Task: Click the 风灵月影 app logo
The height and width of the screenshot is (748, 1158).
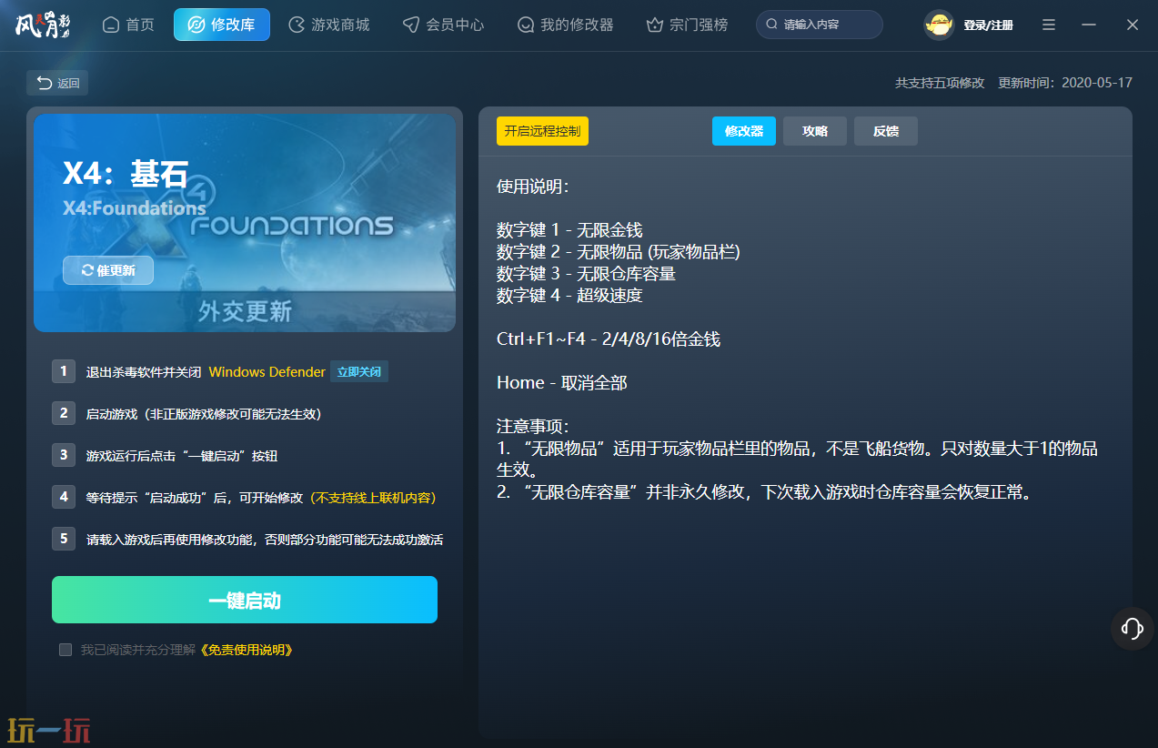Action: [x=43, y=25]
